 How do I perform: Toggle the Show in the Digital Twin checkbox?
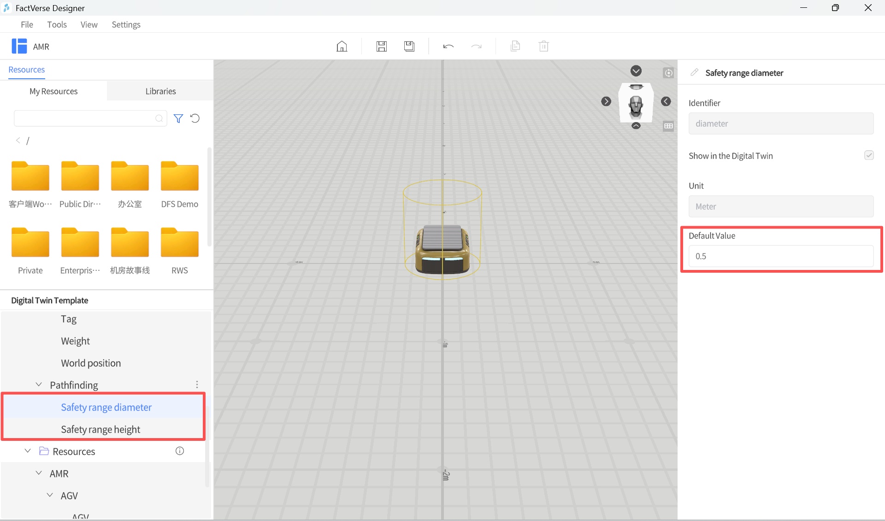(x=869, y=155)
